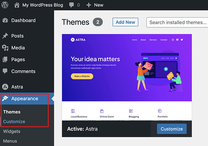This screenshot has height=146, width=208.
Task: Click the plus icon next to New
Action: pos(89,5)
